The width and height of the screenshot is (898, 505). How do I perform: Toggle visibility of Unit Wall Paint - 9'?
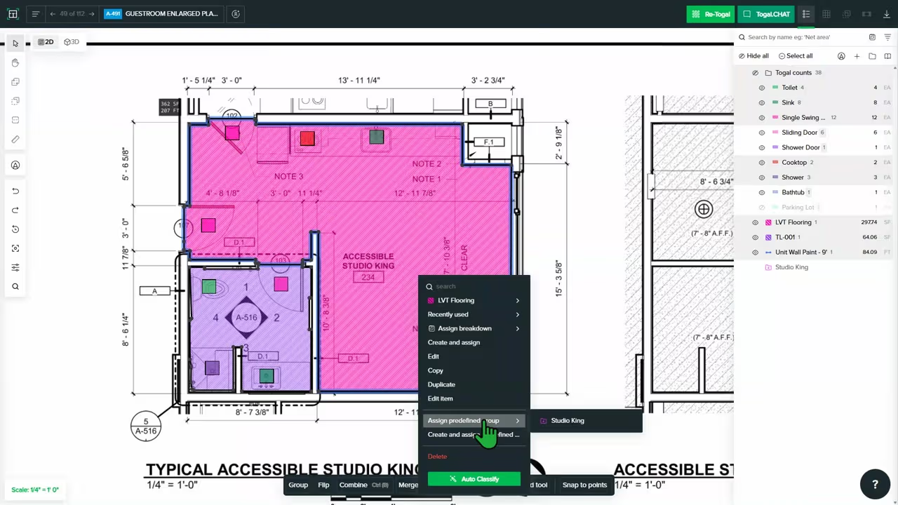pos(756,252)
